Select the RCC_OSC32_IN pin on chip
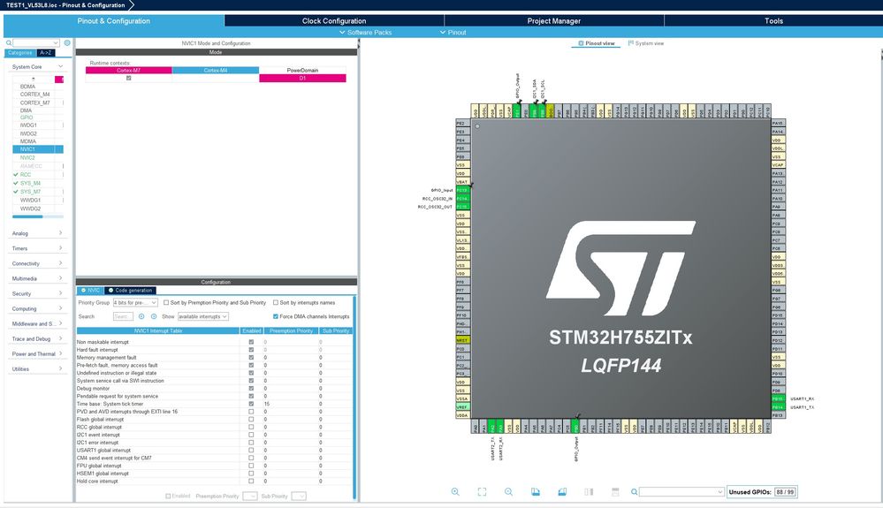This screenshot has width=883, height=508. tap(462, 199)
